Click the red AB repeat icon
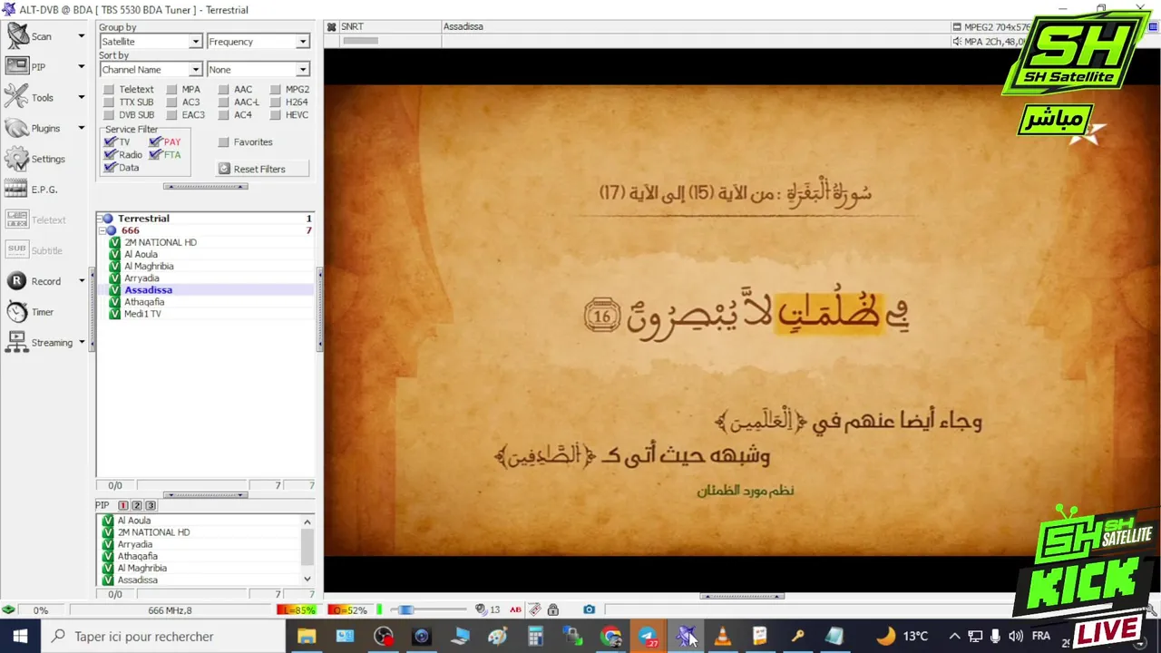The height and width of the screenshot is (653, 1161). click(515, 609)
